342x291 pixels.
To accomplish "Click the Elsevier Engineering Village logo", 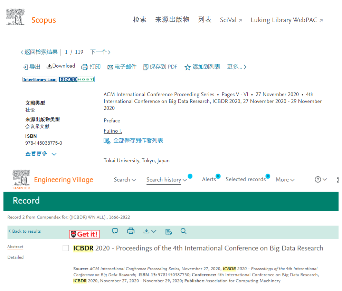I will point(21,180).
